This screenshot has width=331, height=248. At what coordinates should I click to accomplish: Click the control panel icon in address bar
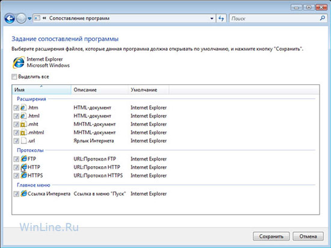(x=37, y=19)
